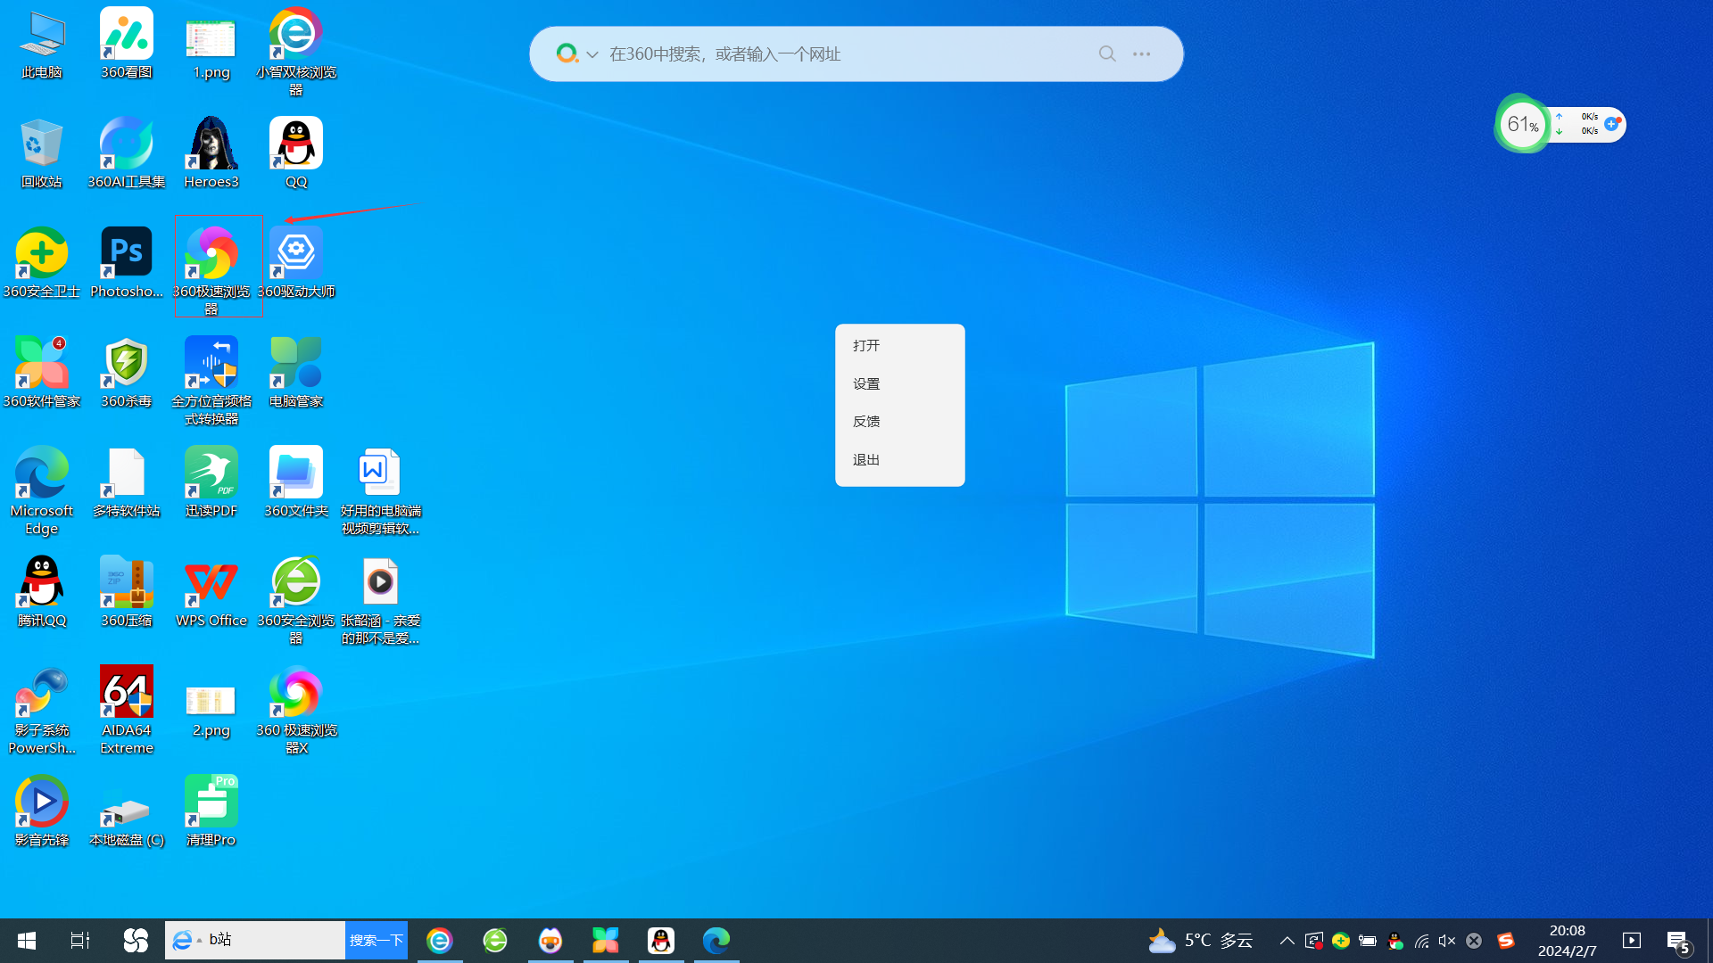Screen dimensions: 1713x963
Task: Expand the taskbar search engine selector arrow
Action: 200,941
